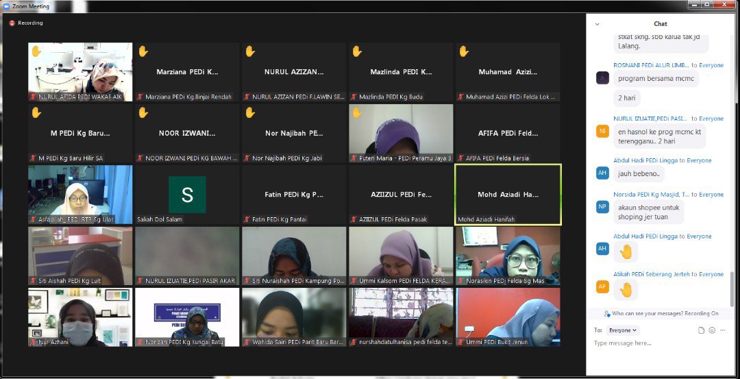Click muted mic icon on AFIFA PEDi tile

[x=460, y=158]
